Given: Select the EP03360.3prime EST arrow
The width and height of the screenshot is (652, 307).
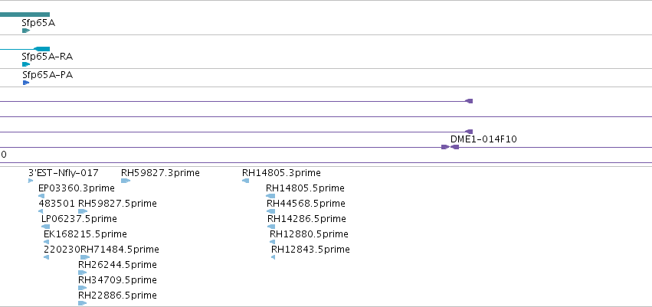Looking at the screenshot, I should (x=41, y=196).
